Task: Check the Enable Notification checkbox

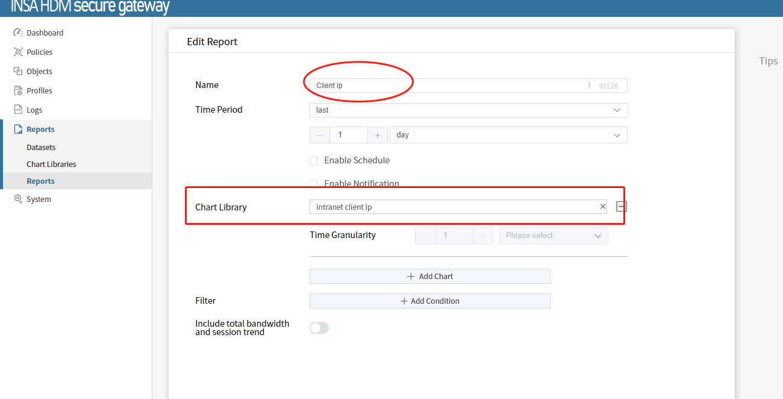Action: (x=314, y=184)
